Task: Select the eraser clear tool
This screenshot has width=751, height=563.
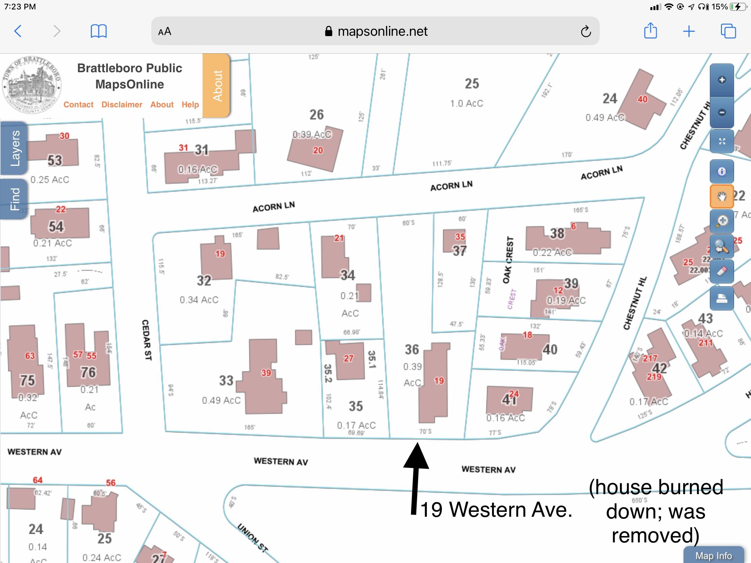Action: pyautogui.click(x=722, y=271)
